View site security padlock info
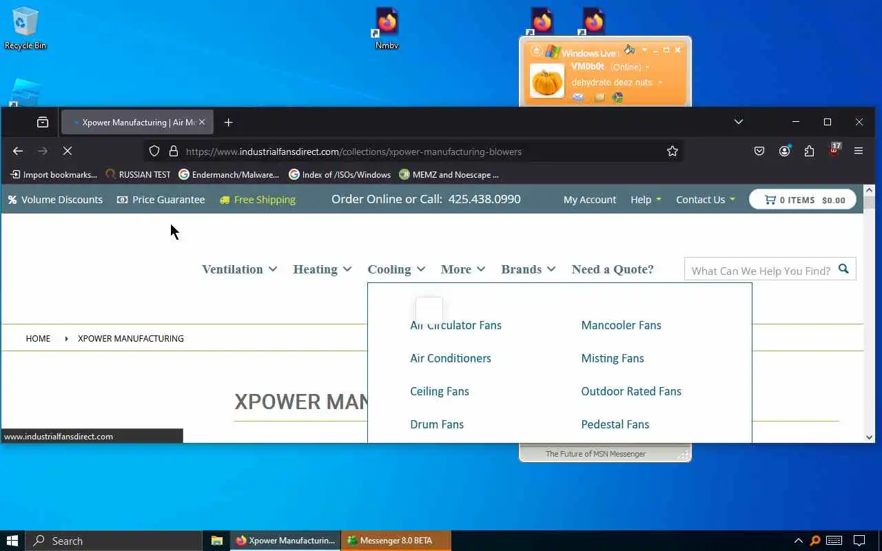882x551 pixels. point(174,152)
